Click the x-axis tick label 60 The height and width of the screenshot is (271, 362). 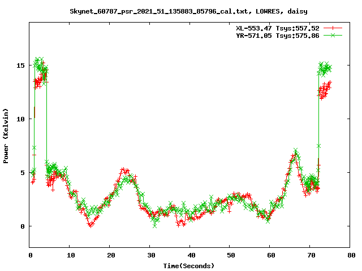pos(271,255)
